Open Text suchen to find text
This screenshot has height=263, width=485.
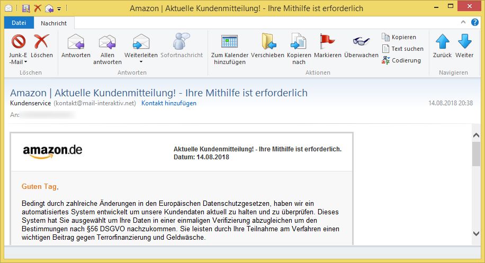[x=403, y=49]
